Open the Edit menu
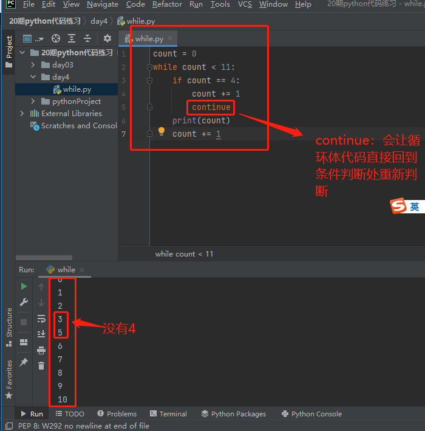The height and width of the screenshot is (431, 425). 49,4
